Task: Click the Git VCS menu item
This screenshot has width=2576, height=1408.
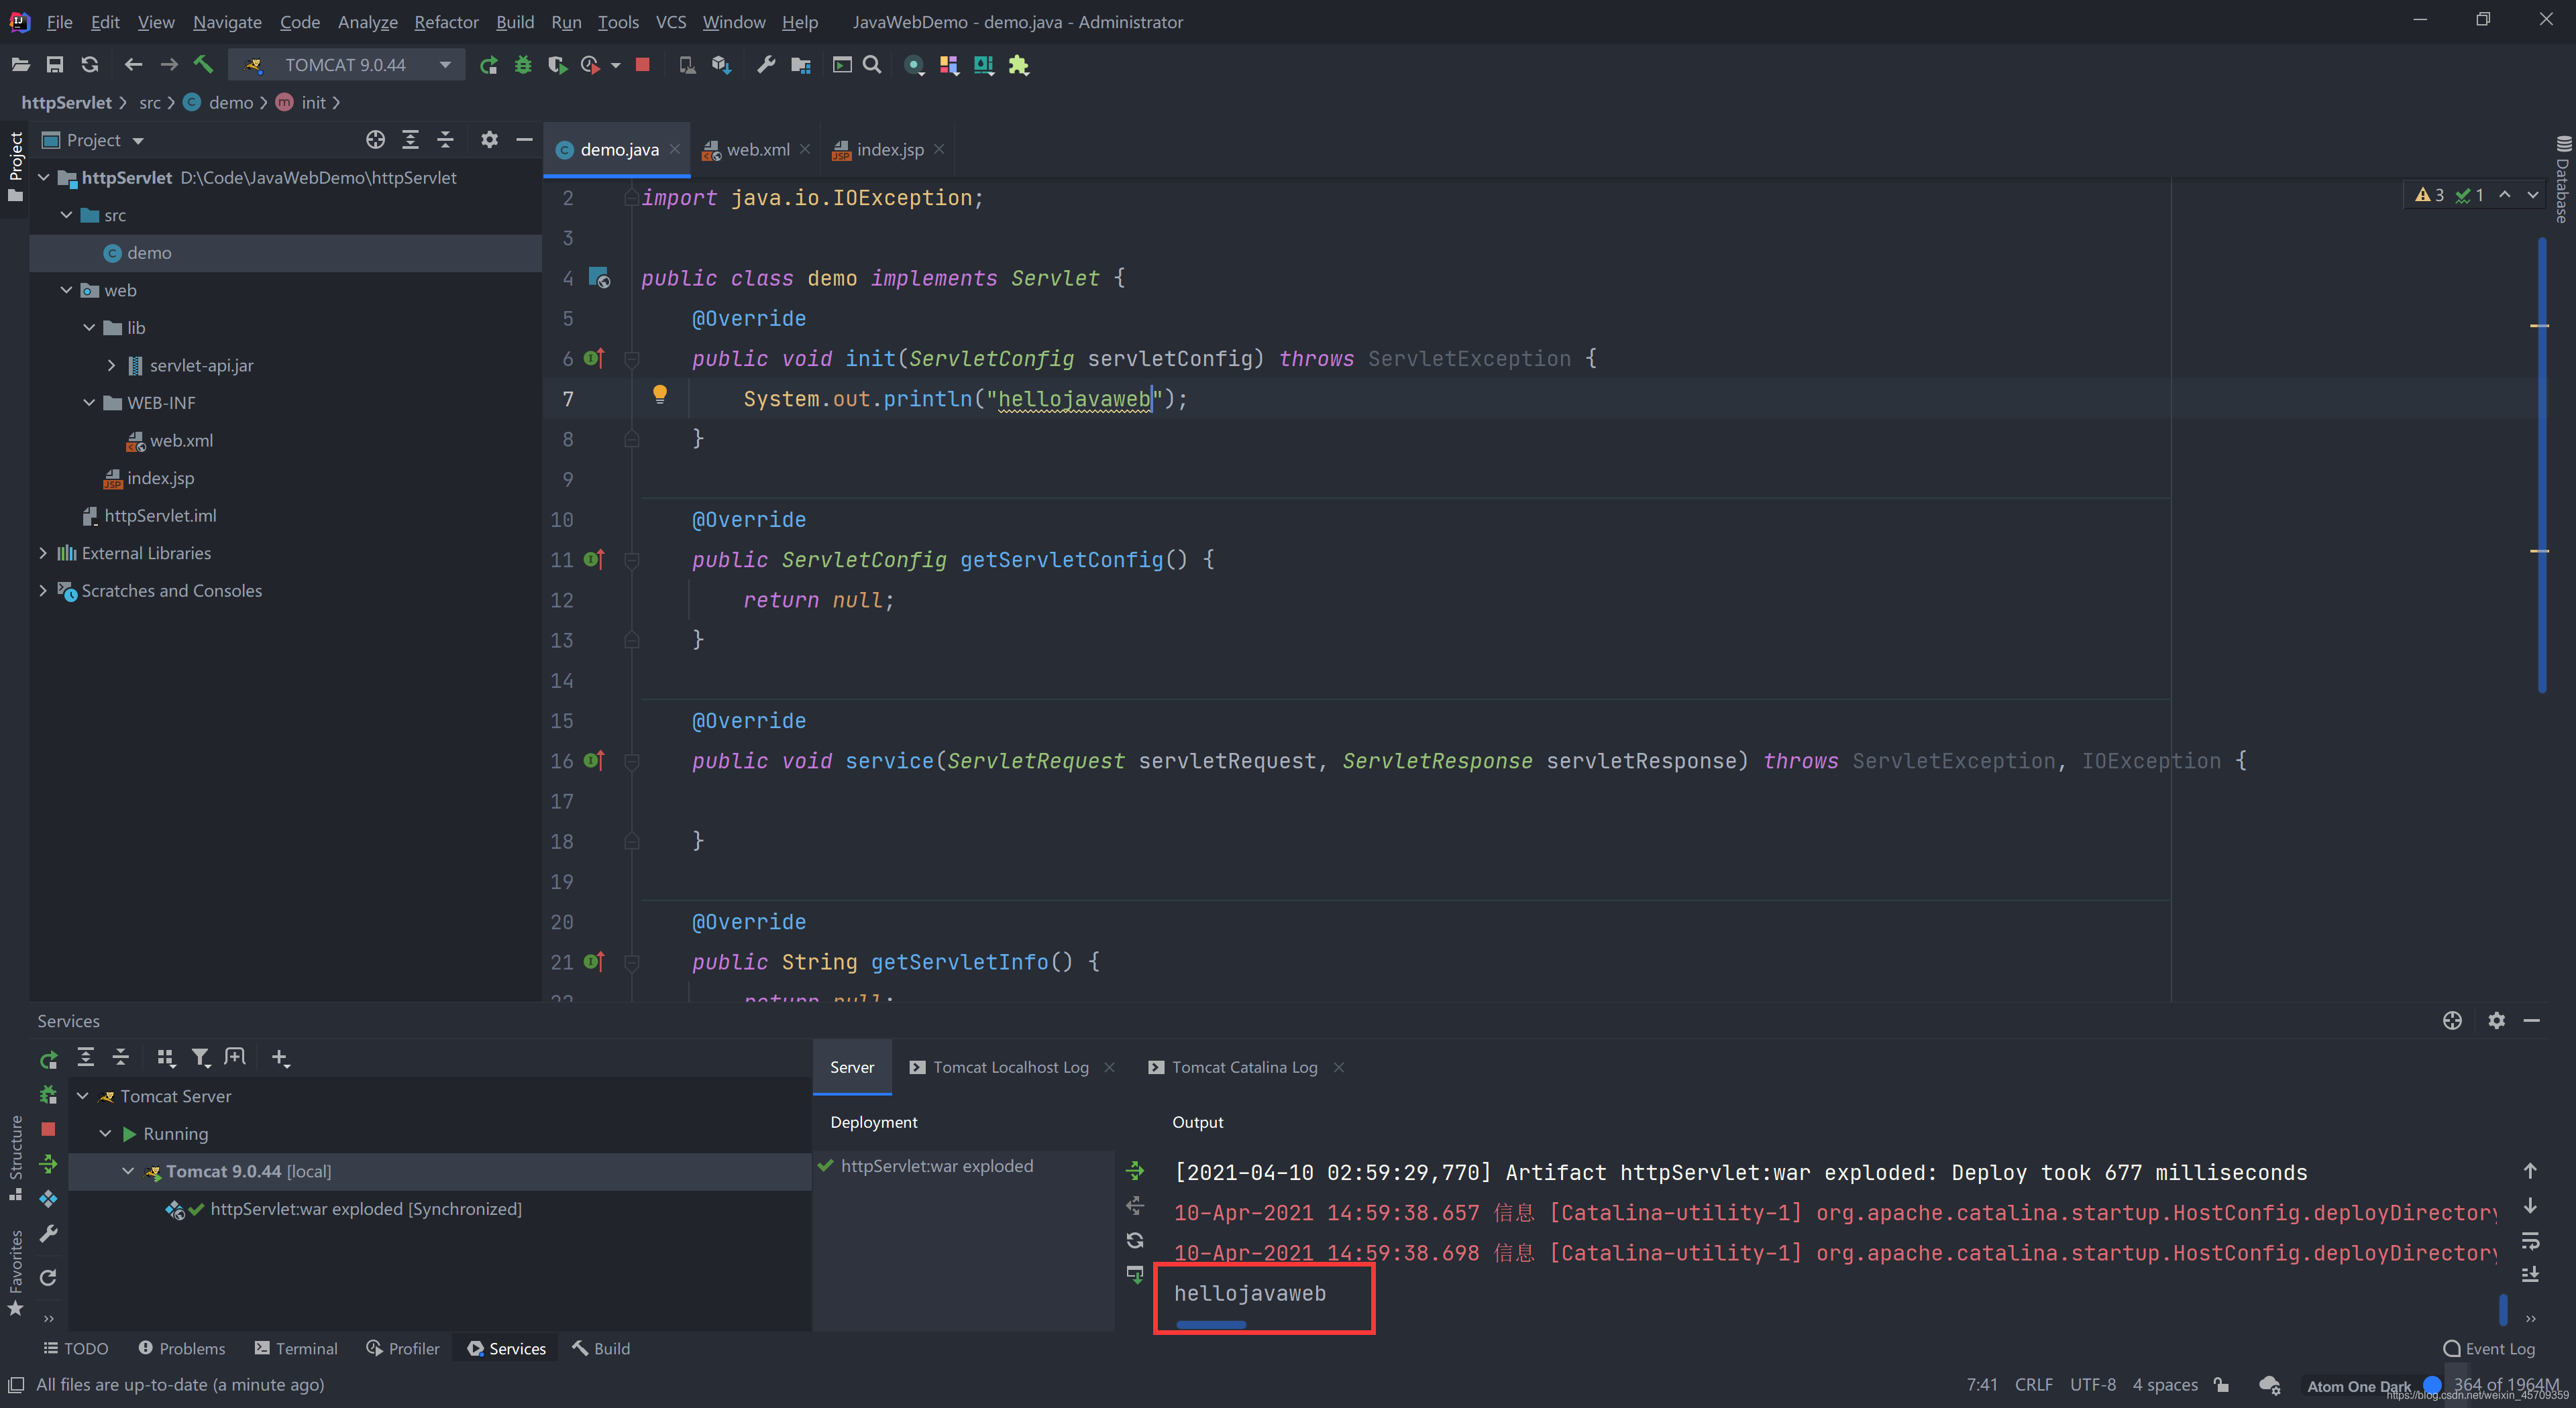Action: coord(668,21)
